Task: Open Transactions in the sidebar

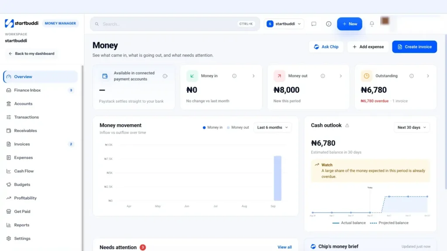Action: [x=41, y=117]
